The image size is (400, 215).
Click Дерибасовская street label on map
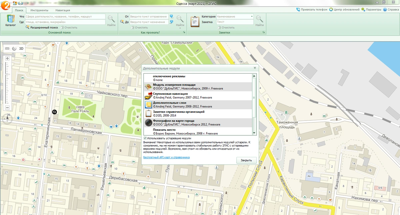pyautogui.click(x=123, y=179)
